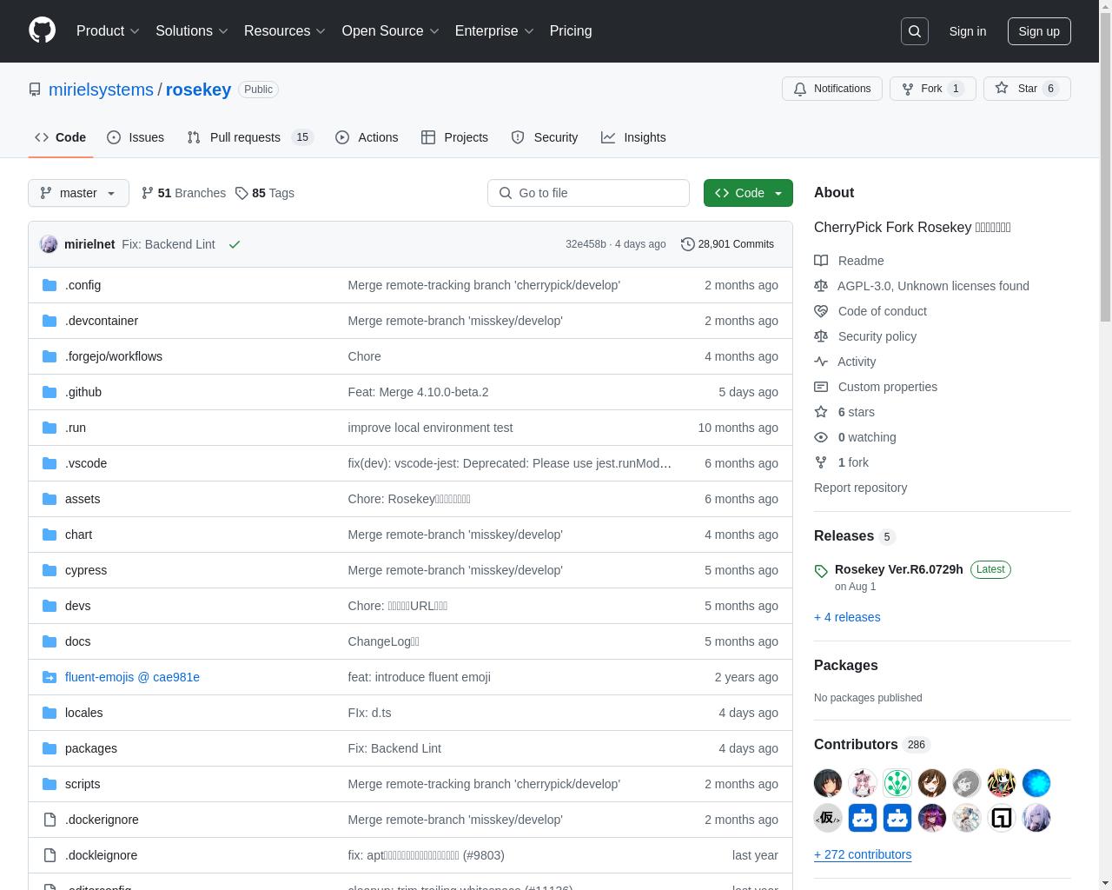Click the commits history clock icon
Viewport: 1112px width, 890px height.
pos(687,244)
